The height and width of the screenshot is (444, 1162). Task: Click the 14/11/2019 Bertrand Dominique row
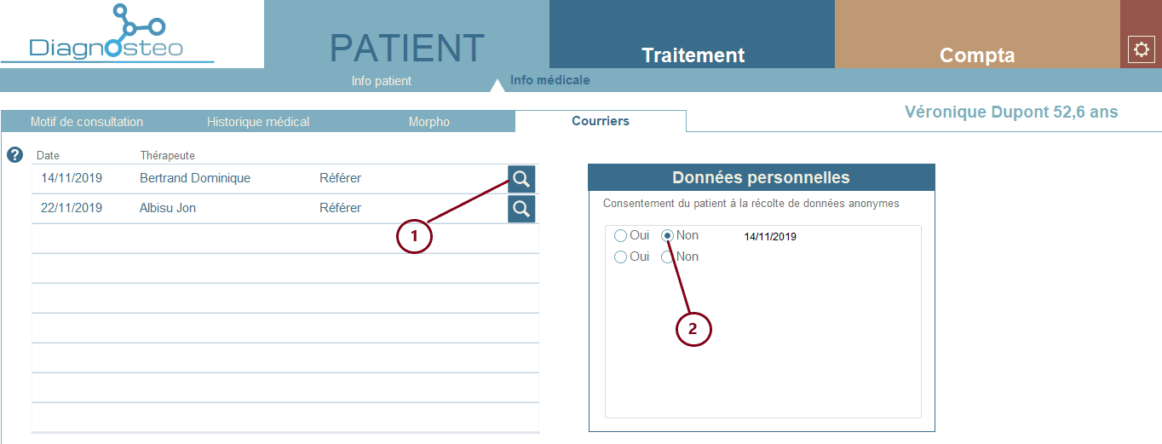click(x=256, y=179)
